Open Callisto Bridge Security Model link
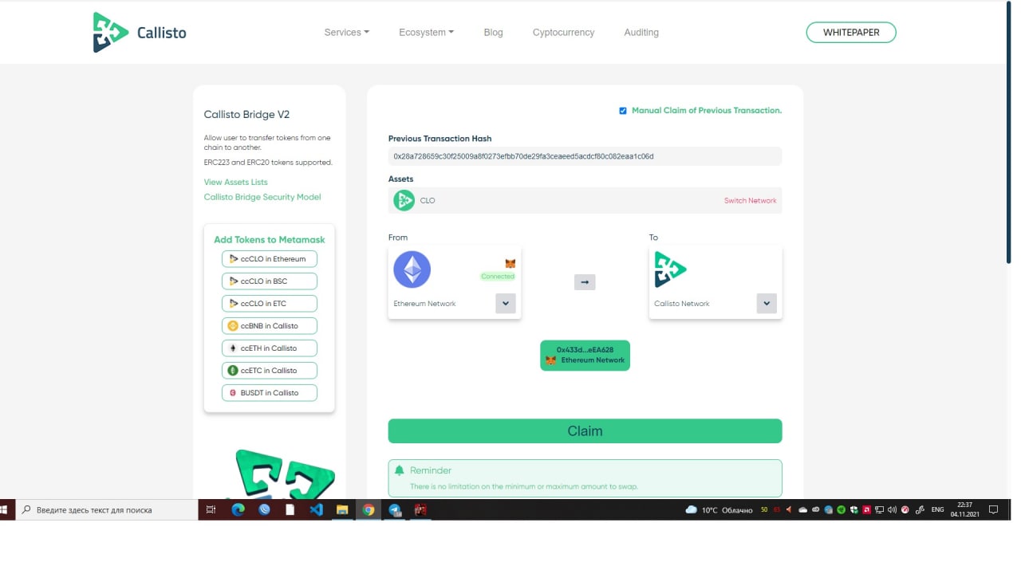 coord(262,197)
